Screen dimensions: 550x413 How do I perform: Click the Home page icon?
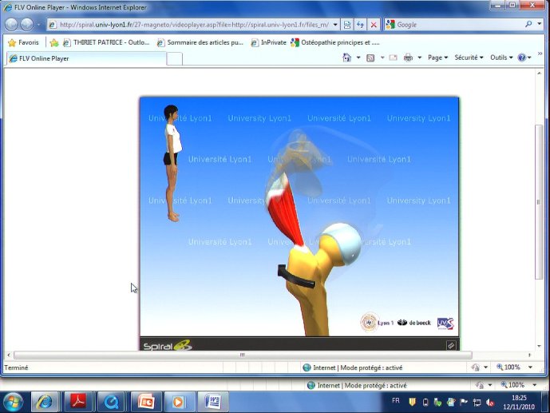click(347, 58)
